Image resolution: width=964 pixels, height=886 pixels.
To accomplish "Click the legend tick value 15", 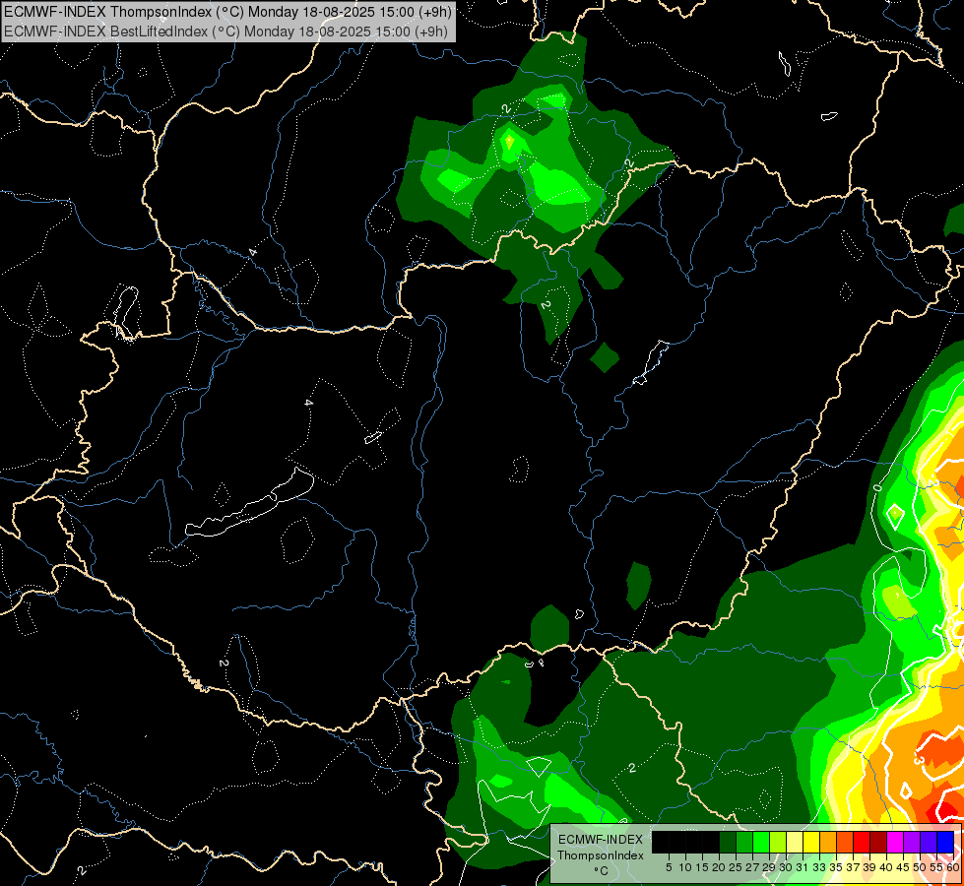I will click(x=702, y=867).
